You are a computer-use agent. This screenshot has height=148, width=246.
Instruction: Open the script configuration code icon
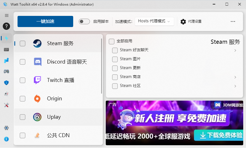6,50
